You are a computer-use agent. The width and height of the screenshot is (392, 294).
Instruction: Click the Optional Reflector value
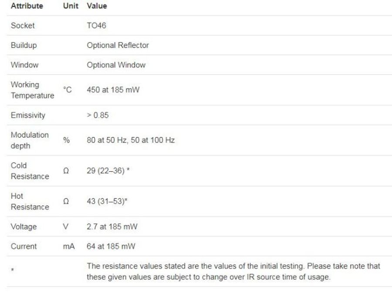[x=118, y=45]
